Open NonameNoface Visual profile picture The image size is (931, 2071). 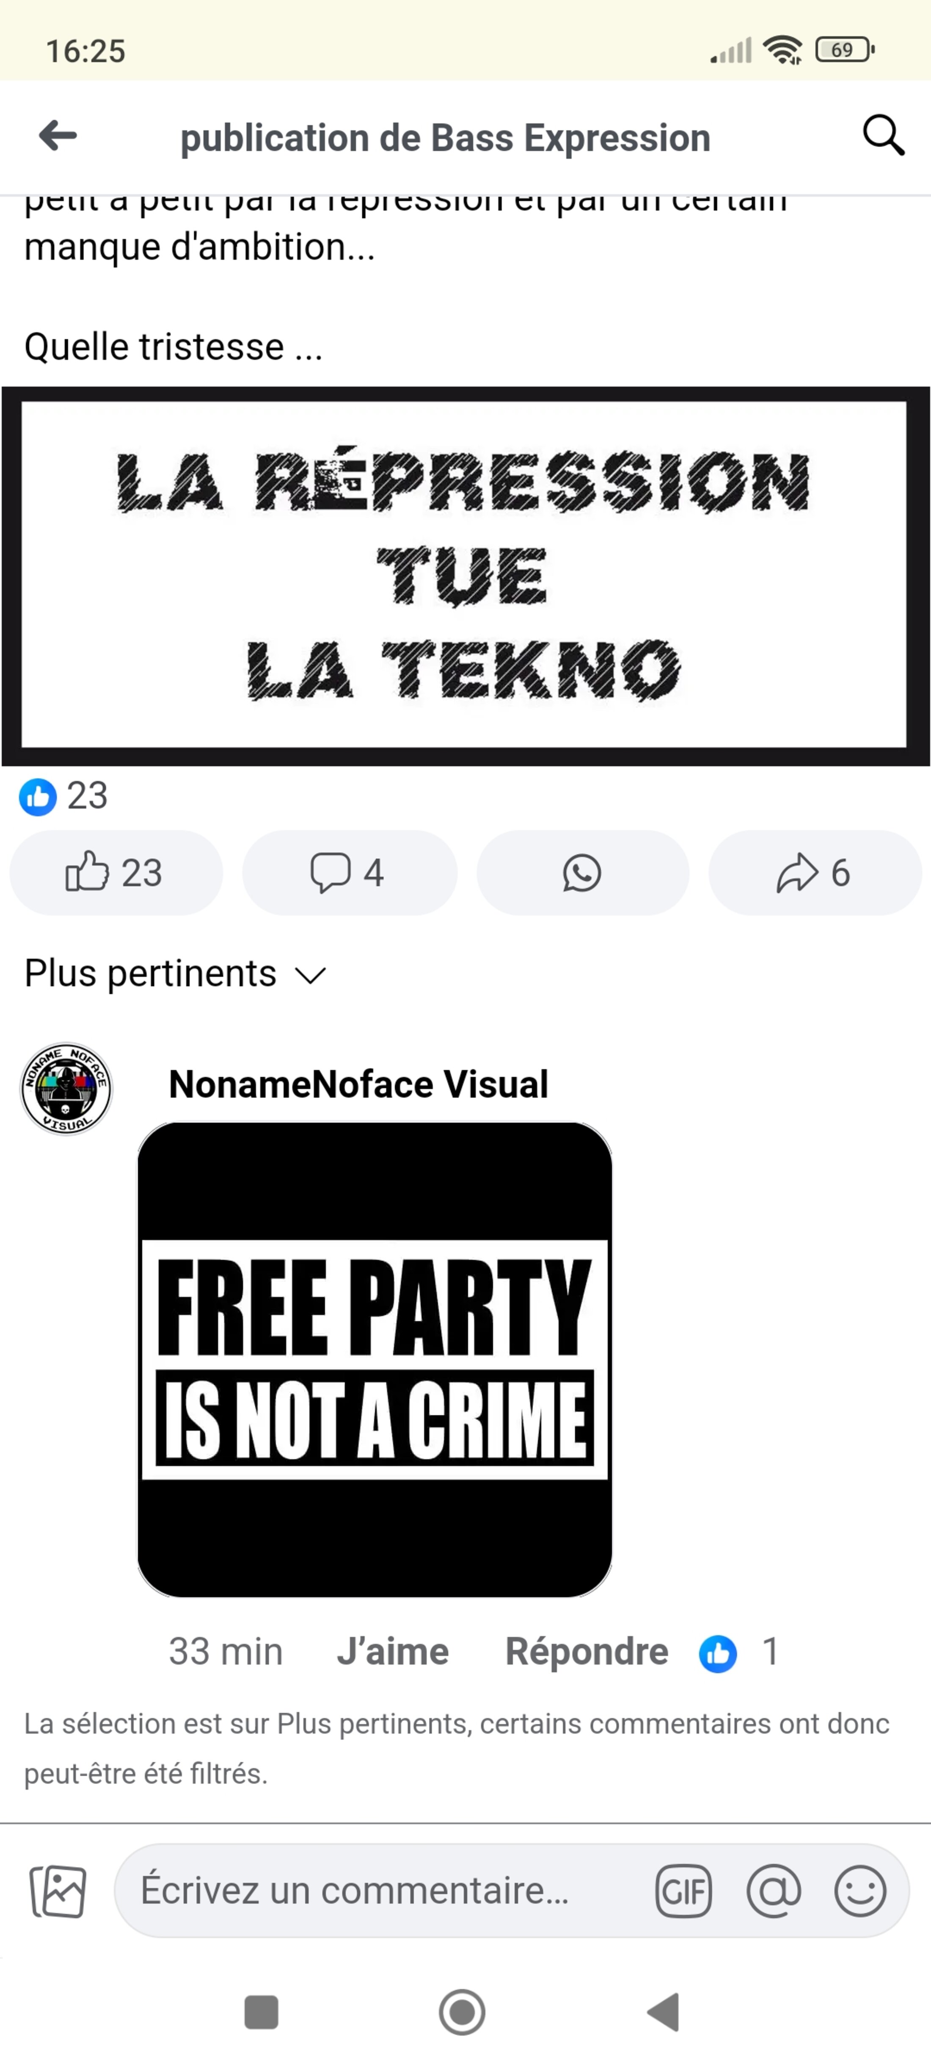(66, 1089)
